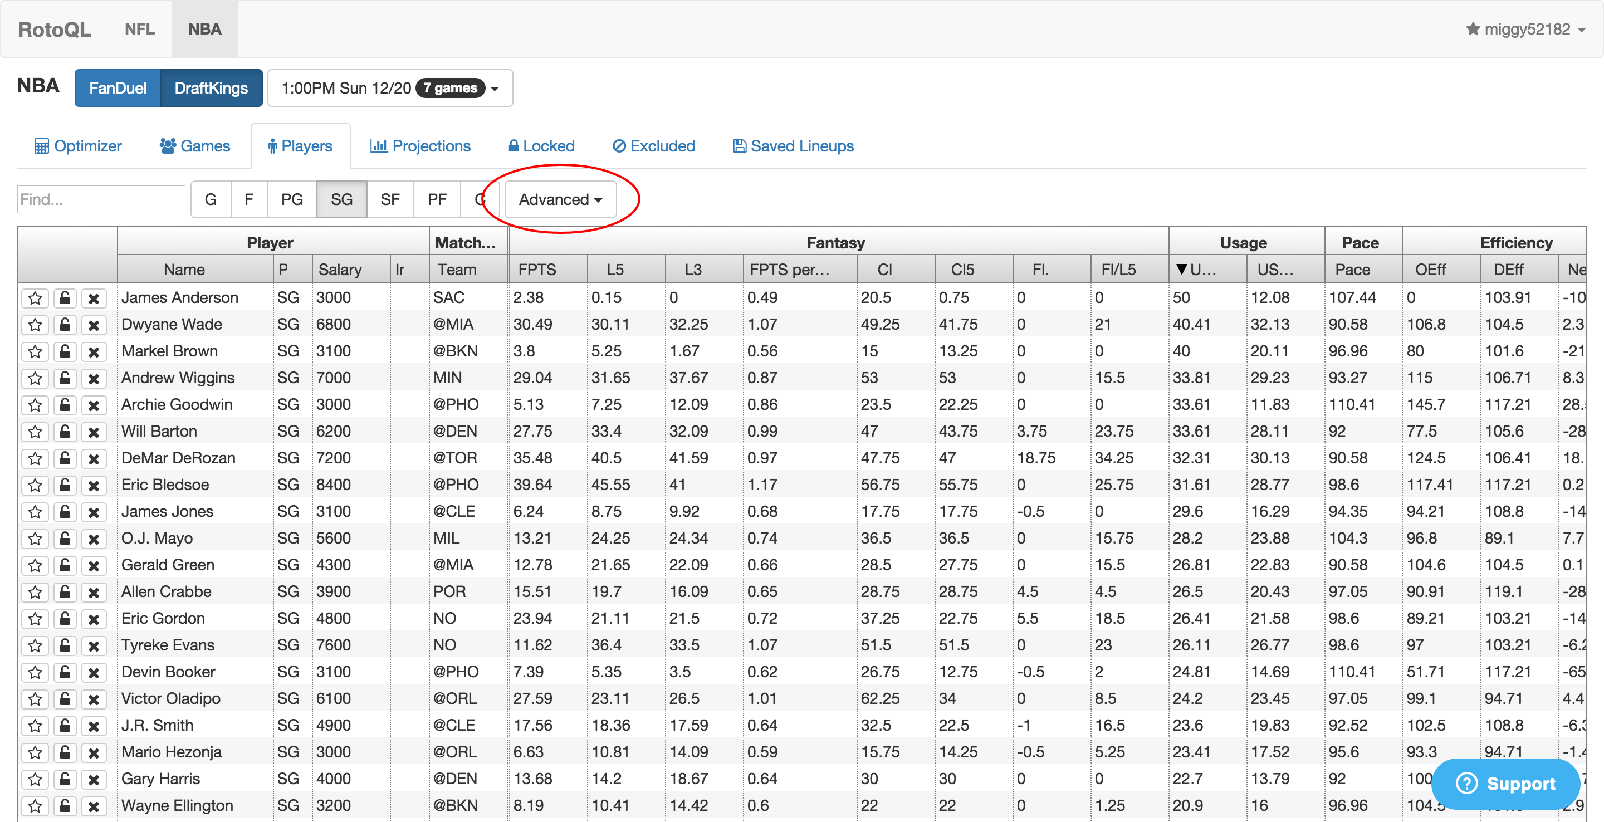1604x822 pixels.
Task: Filter by PF position
Action: [x=437, y=199]
